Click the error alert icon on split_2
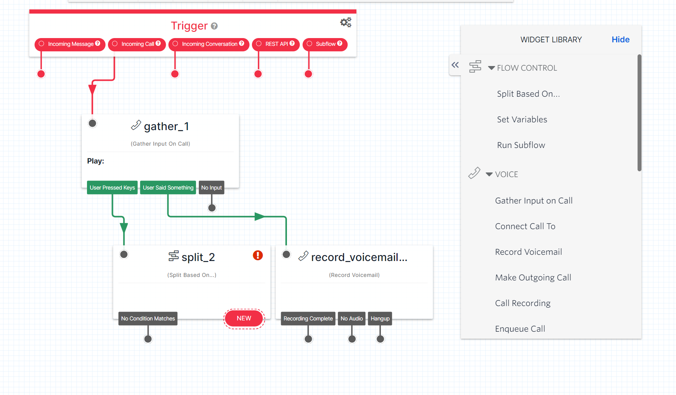Screen dimensions: 676x395 pyautogui.click(x=258, y=256)
